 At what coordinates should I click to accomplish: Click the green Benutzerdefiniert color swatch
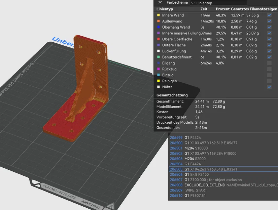point(159,57)
